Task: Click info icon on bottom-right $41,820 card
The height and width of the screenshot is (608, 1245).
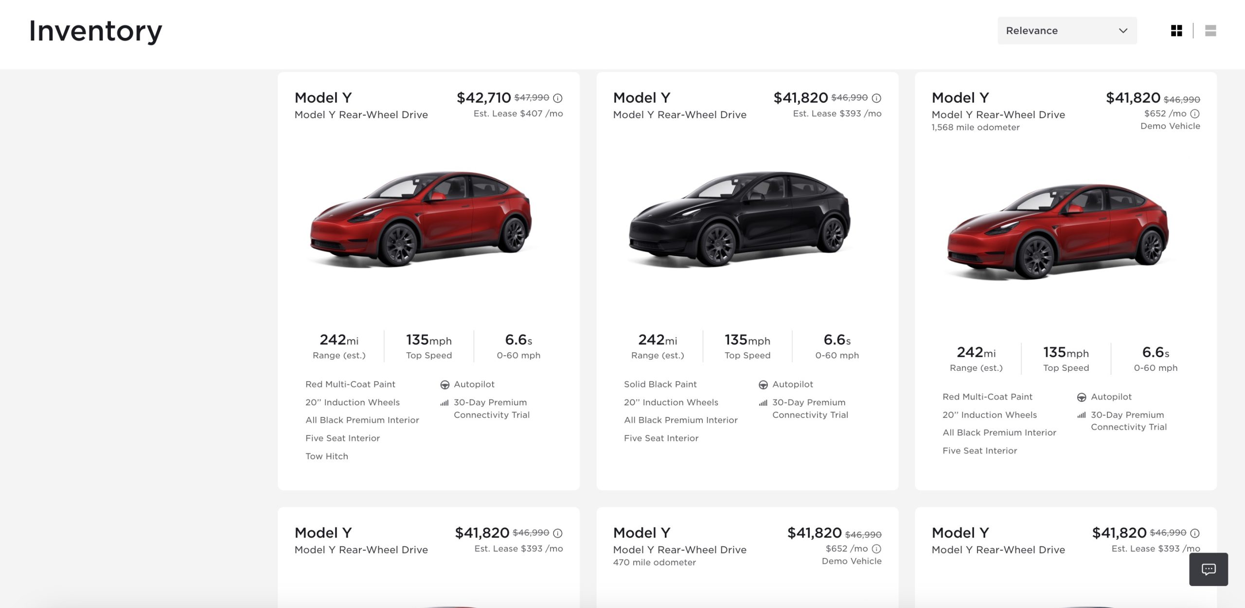Action: coord(1195,533)
